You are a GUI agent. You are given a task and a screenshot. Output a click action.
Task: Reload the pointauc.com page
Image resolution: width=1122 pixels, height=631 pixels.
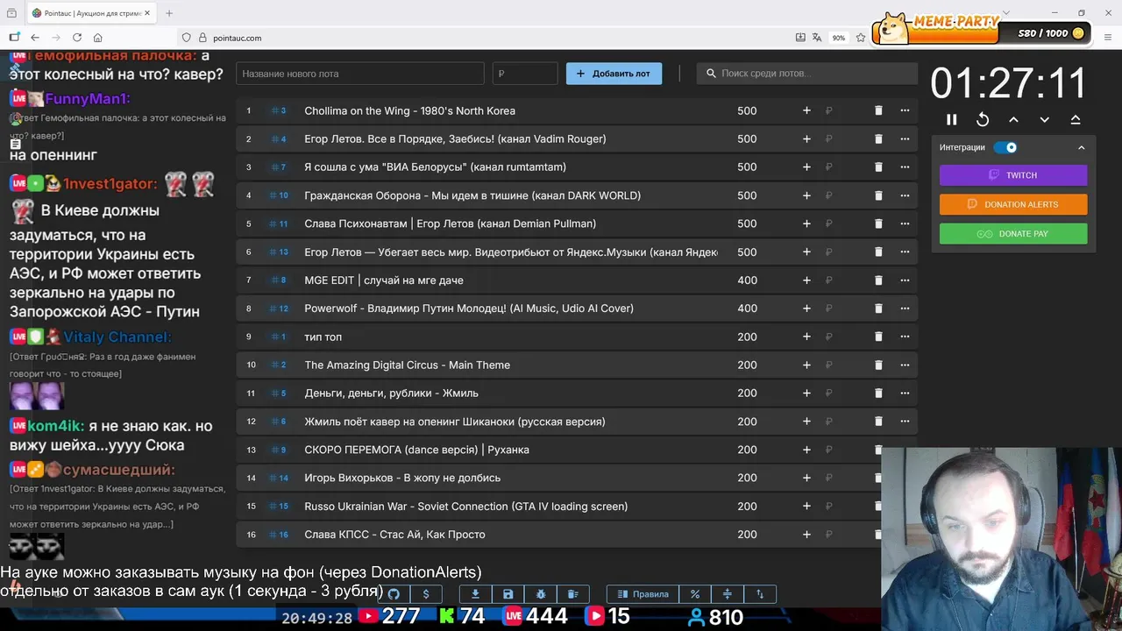[77, 38]
